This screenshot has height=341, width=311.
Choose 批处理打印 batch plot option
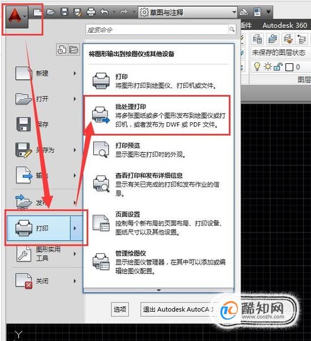[x=157, y=115]
